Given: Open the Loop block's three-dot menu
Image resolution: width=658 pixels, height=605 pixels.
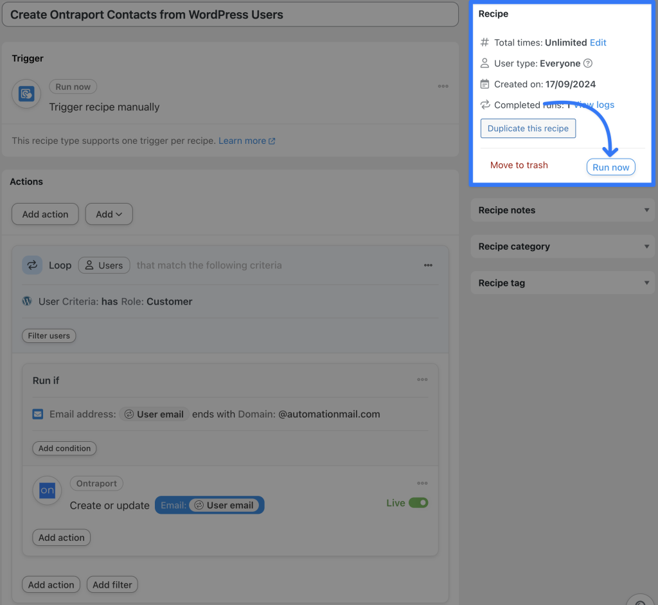Looking at the screenshot, I should coord(428,265).
